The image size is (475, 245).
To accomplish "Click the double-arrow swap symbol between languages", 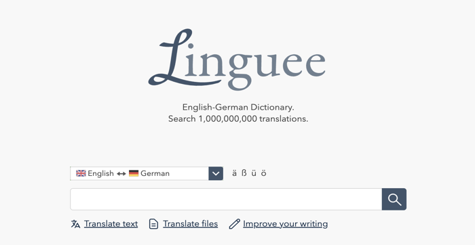I will [x=121, y=174].
